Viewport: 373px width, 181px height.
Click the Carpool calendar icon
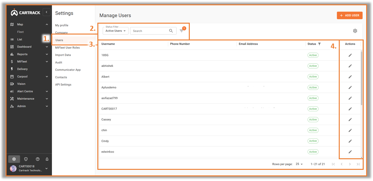pos(12,77)
